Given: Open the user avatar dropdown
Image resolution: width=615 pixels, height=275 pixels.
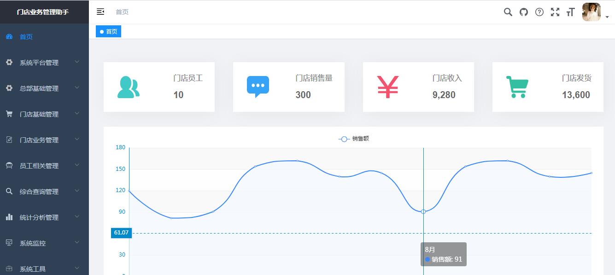Looking at the screenshot, I should 595,12.
